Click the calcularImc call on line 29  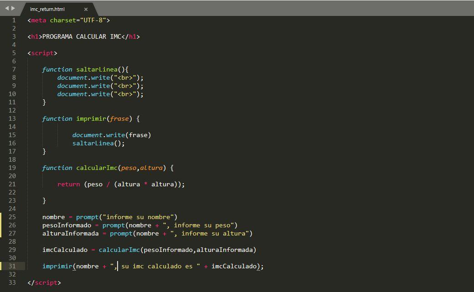(119, 250)
